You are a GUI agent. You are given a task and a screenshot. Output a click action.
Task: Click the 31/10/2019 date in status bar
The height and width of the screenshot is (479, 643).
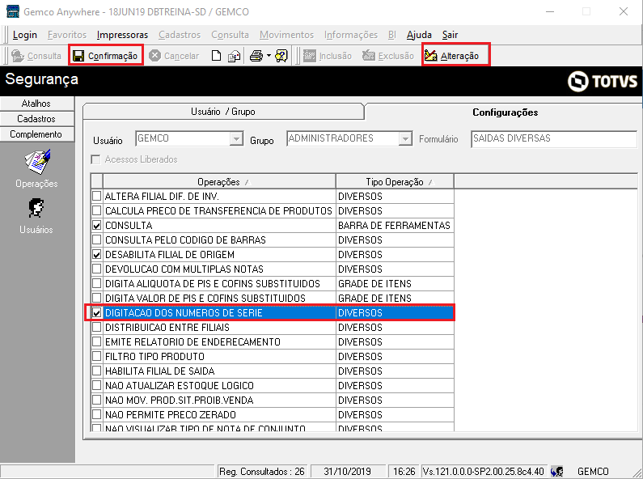[x=347, y=472]
